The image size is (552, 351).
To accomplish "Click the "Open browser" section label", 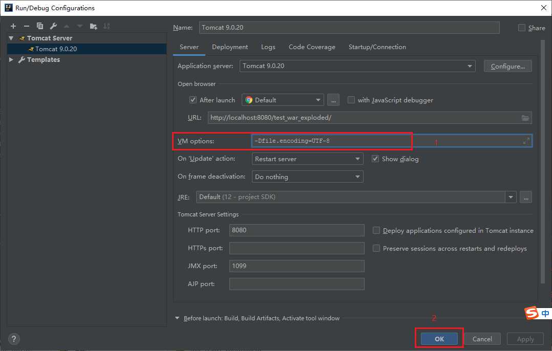I will tap(197, 84).
